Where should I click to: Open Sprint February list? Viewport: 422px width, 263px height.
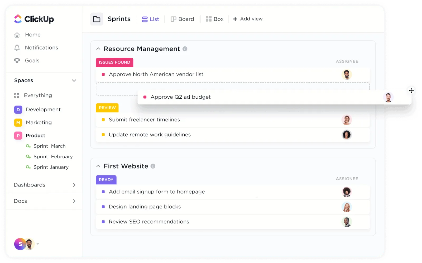pos(53,157)
